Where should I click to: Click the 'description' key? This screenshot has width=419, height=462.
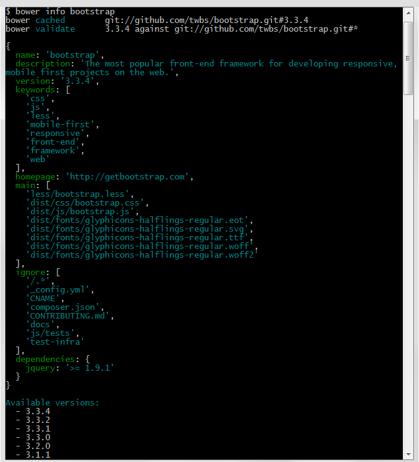43,63
